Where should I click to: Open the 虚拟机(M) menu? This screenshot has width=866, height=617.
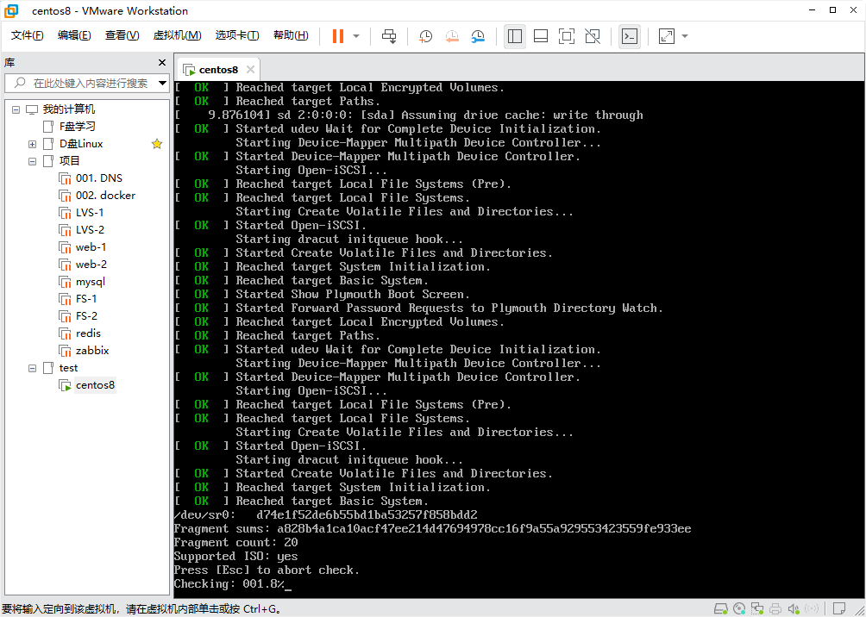click(x=178, y=35)
